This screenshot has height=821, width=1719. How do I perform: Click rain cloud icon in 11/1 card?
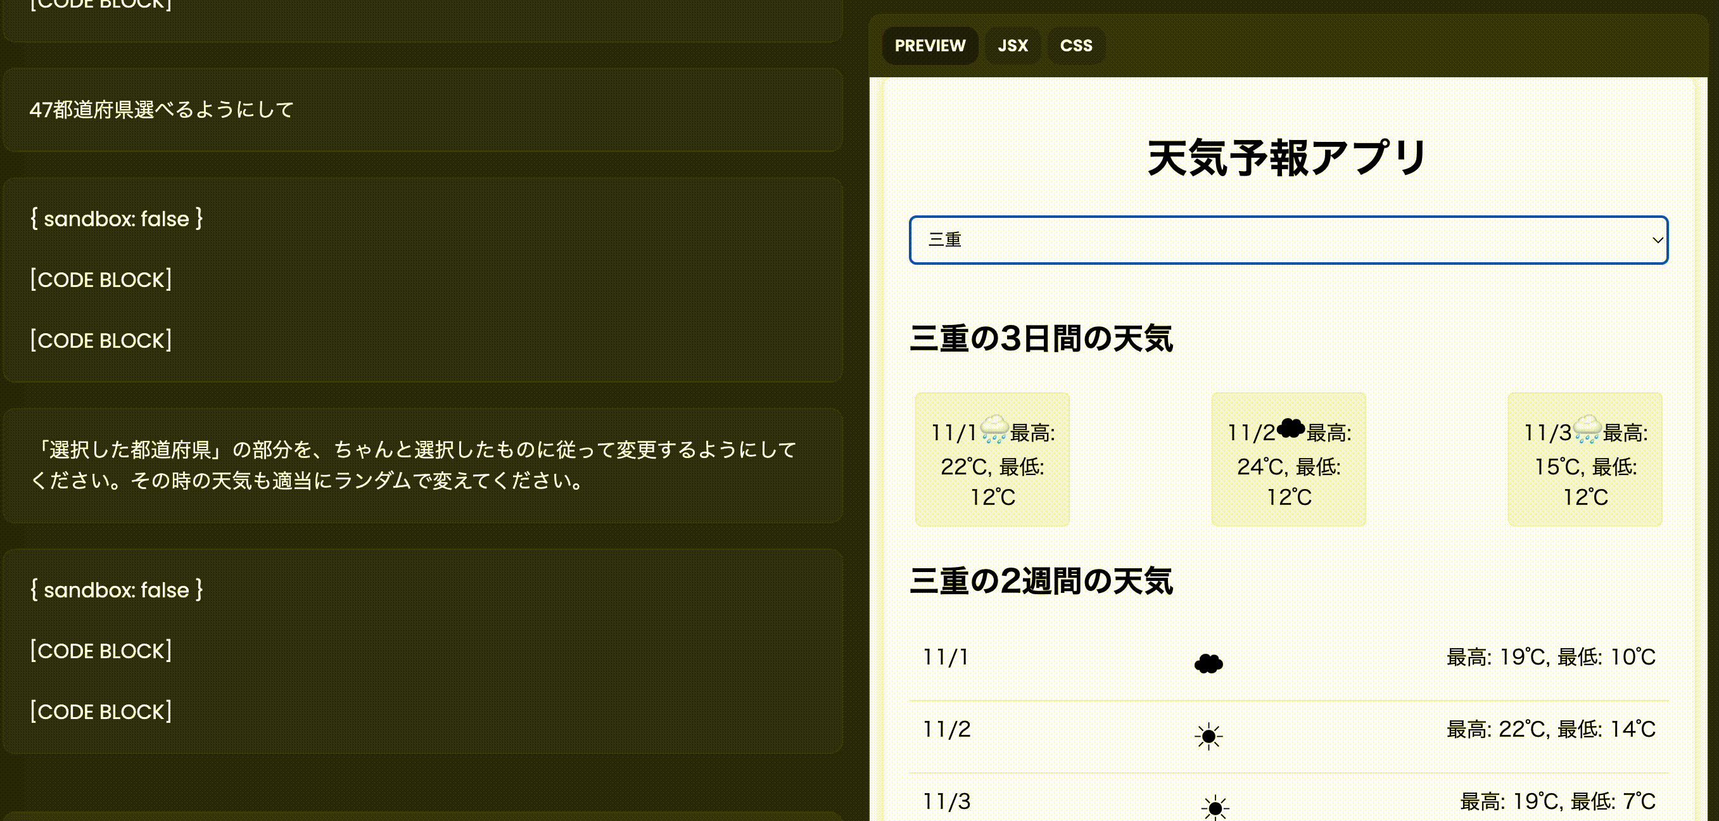click(x=994, y=430)
